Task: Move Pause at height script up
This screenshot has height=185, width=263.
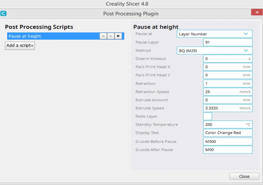Action: point(103,36)
